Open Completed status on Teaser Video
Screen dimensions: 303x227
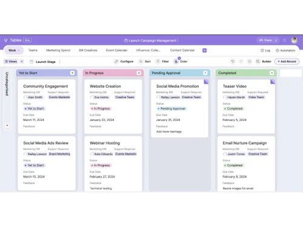(x=233, y=108)
